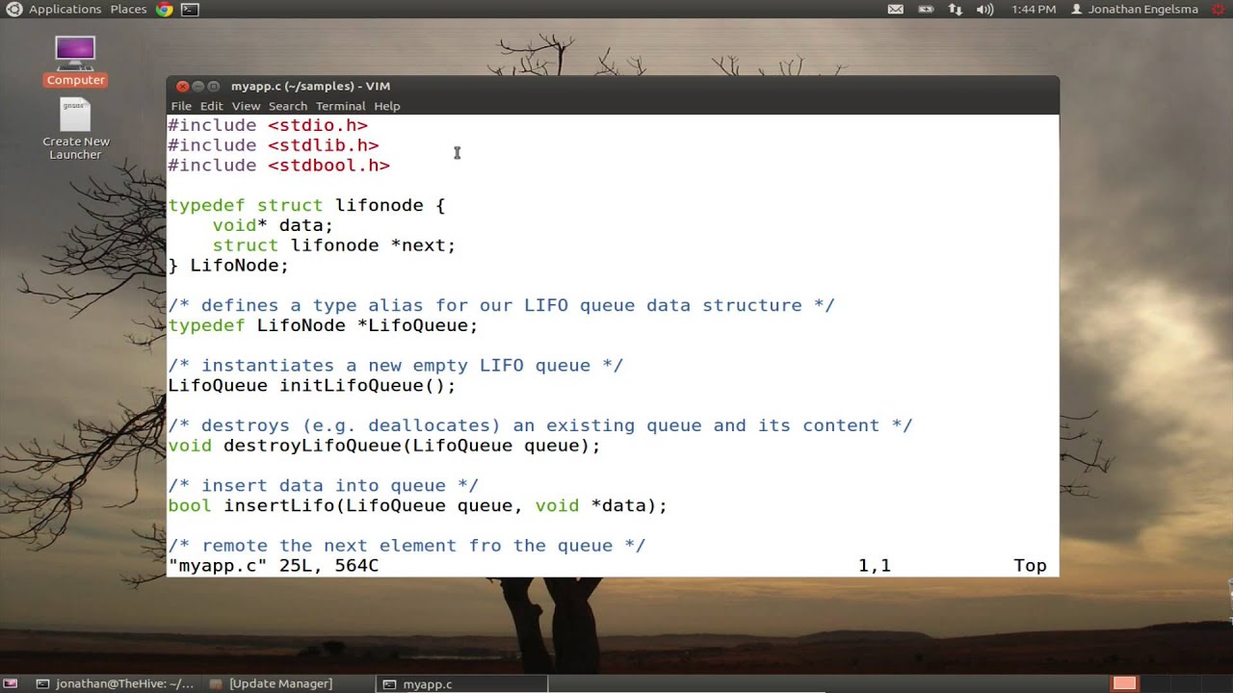Click the 'defines a type alias' comment line
This screenshot has width=1233, height=693.
[x=501, y=305]
